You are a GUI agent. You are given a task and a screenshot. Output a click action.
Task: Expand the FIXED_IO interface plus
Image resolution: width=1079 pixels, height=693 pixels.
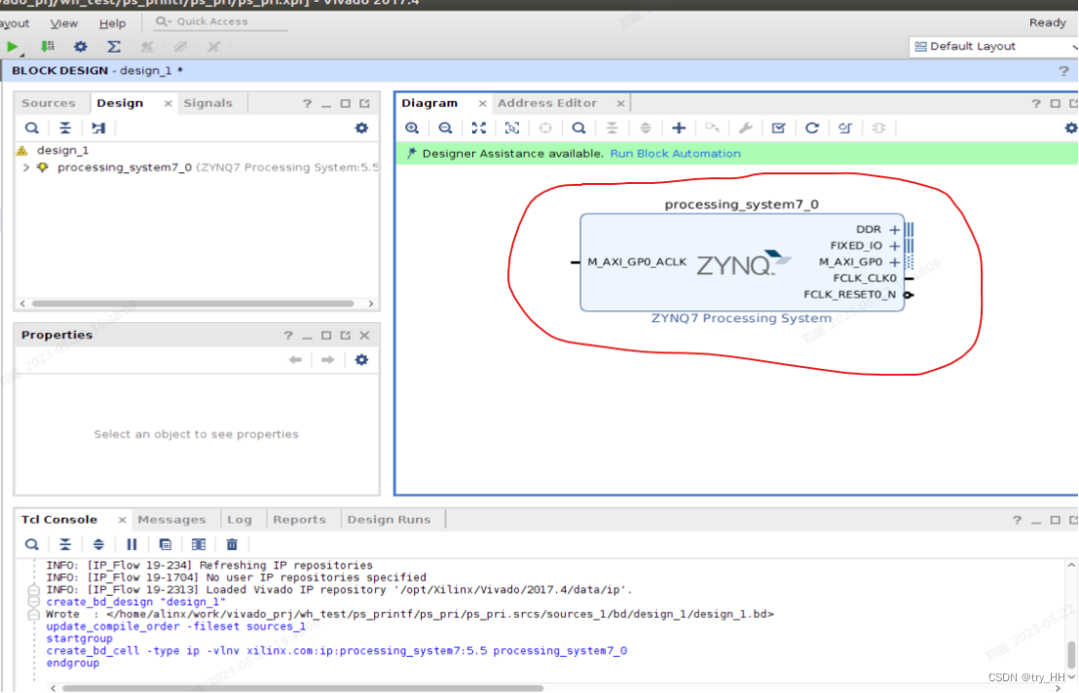[894, 246]
